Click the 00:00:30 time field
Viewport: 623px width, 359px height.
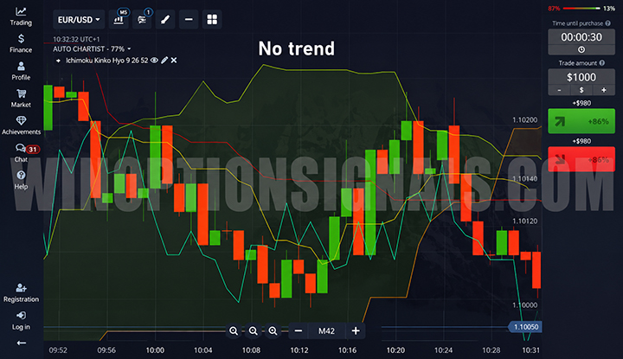[x=581, y=37]
